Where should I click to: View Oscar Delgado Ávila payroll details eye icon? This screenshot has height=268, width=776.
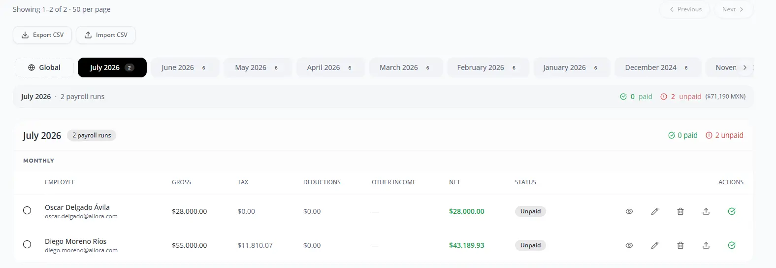click(629, 211)
